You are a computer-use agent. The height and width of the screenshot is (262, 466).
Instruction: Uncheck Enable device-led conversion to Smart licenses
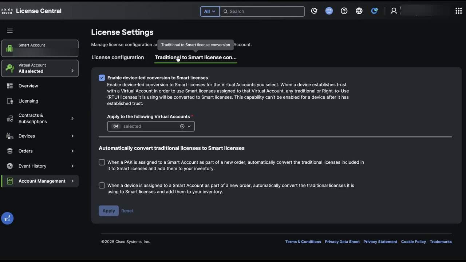point(102,78)
